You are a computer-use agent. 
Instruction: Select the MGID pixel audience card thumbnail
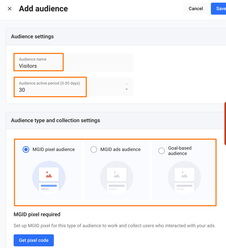49,177
